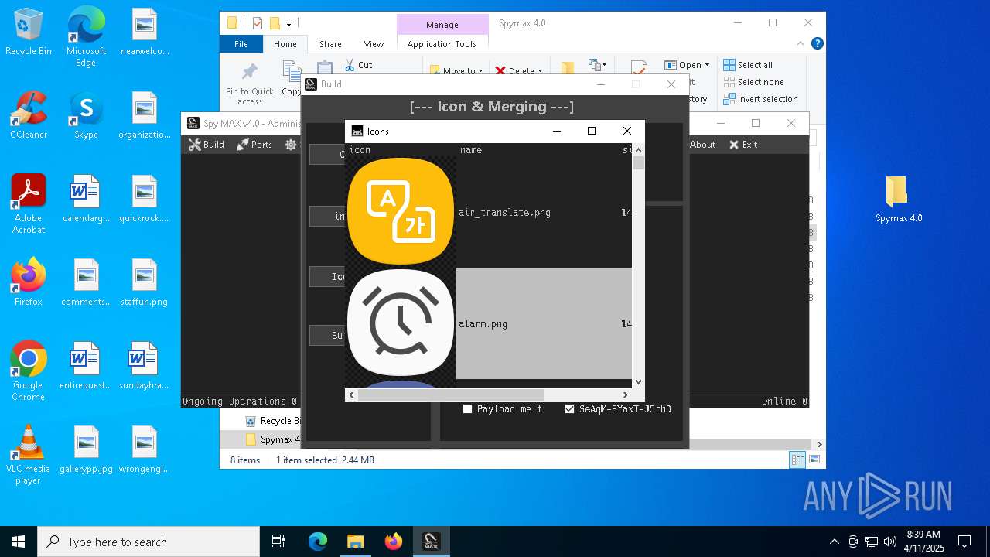Open the ribbon Open button dropdown

pos(707,65)
